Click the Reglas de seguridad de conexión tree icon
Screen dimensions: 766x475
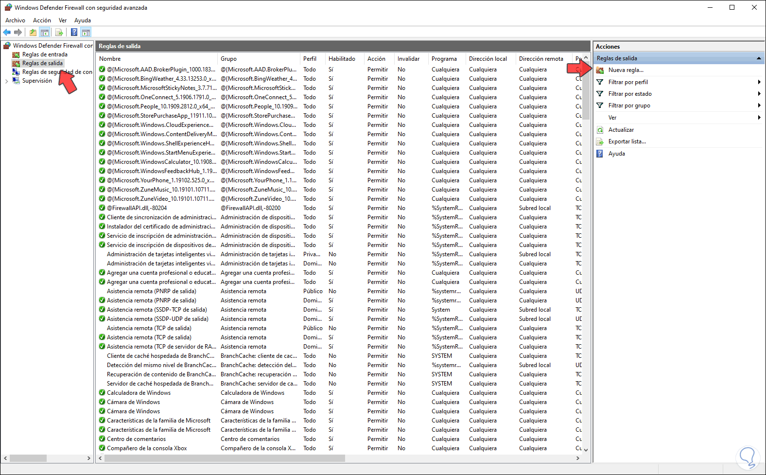(16, 72)
